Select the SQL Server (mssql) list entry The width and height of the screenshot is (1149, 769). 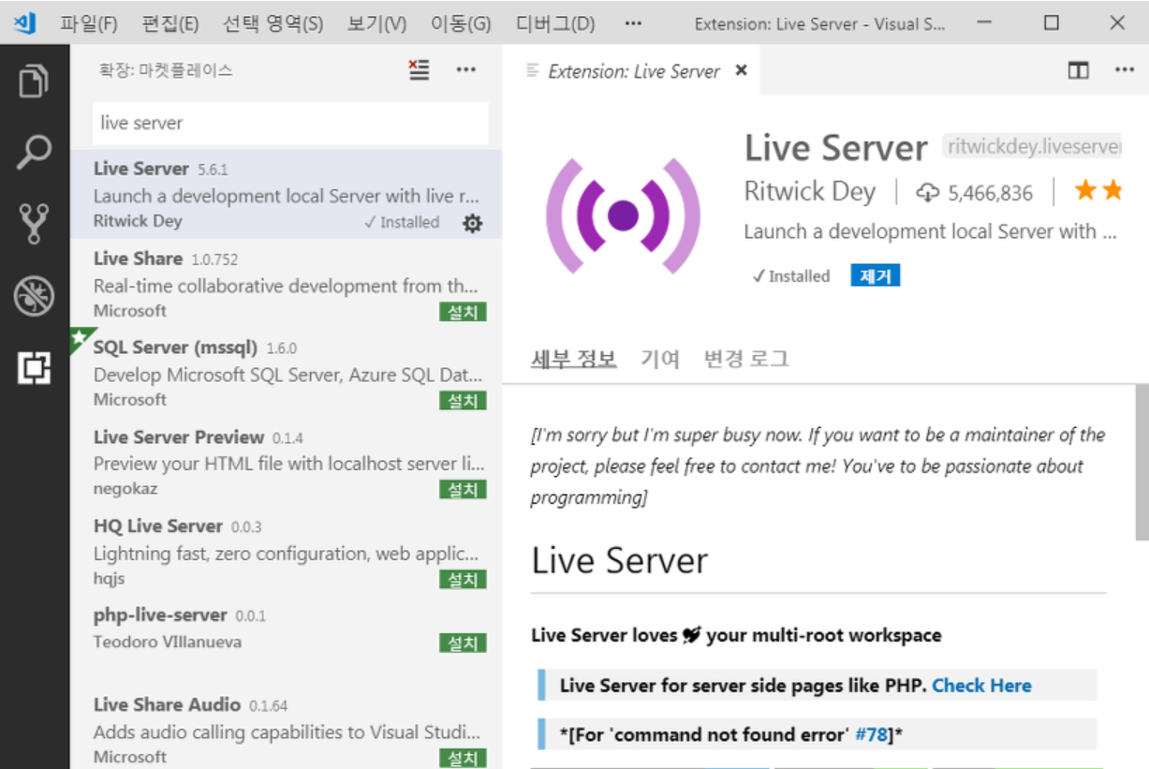click(286, 373)
